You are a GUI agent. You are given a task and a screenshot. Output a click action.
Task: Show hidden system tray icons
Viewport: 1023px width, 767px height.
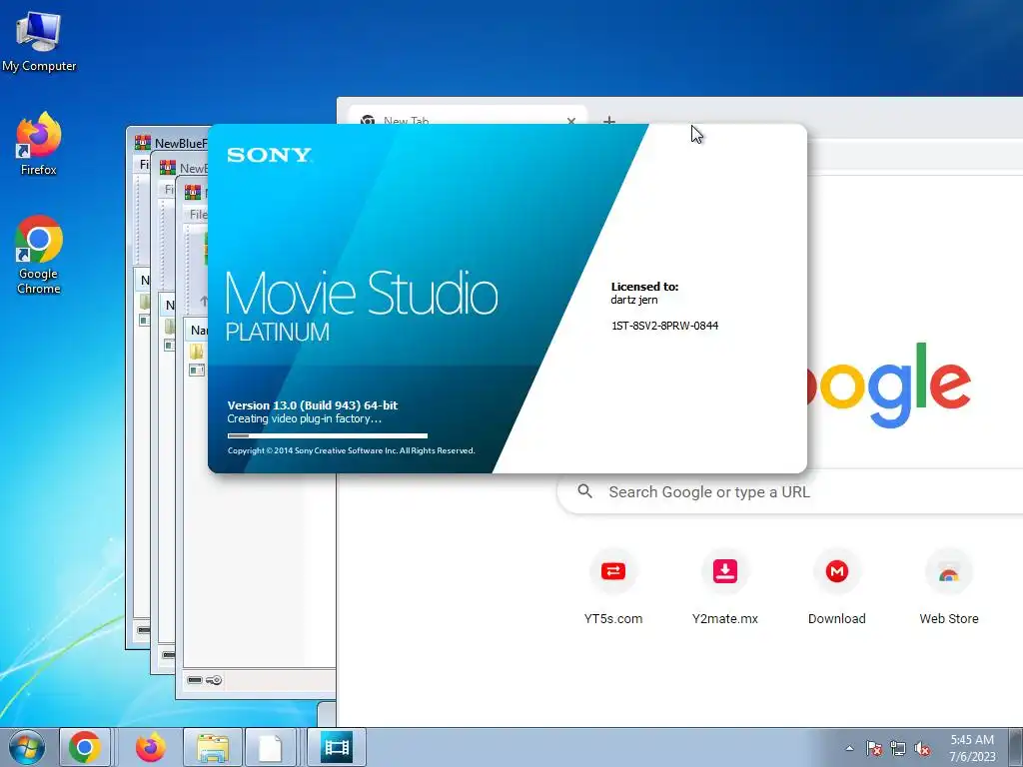[849, 748]
